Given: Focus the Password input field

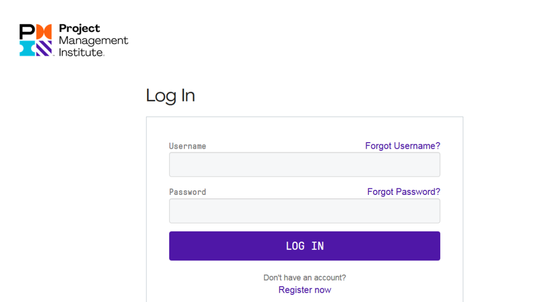Looking at the screenshot, I should click(304, 211).
